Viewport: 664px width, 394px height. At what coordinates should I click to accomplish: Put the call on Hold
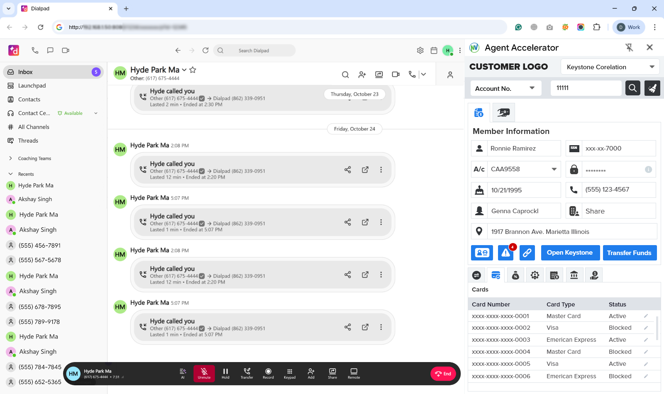coord(225,373)
